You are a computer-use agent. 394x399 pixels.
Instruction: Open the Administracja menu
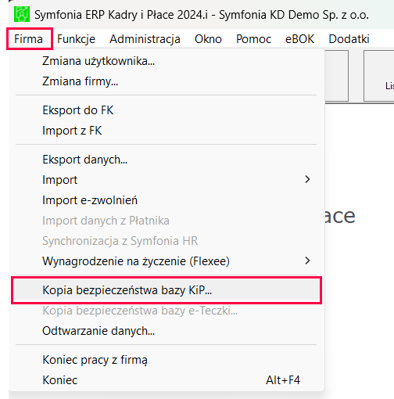coord(145,39)
